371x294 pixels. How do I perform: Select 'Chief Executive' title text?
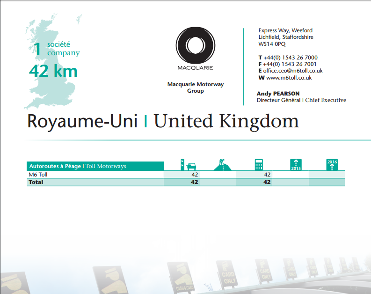pyautogui.click(x=326, y=100)
